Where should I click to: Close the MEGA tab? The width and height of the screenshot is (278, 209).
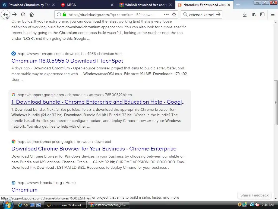coord(112,5)
